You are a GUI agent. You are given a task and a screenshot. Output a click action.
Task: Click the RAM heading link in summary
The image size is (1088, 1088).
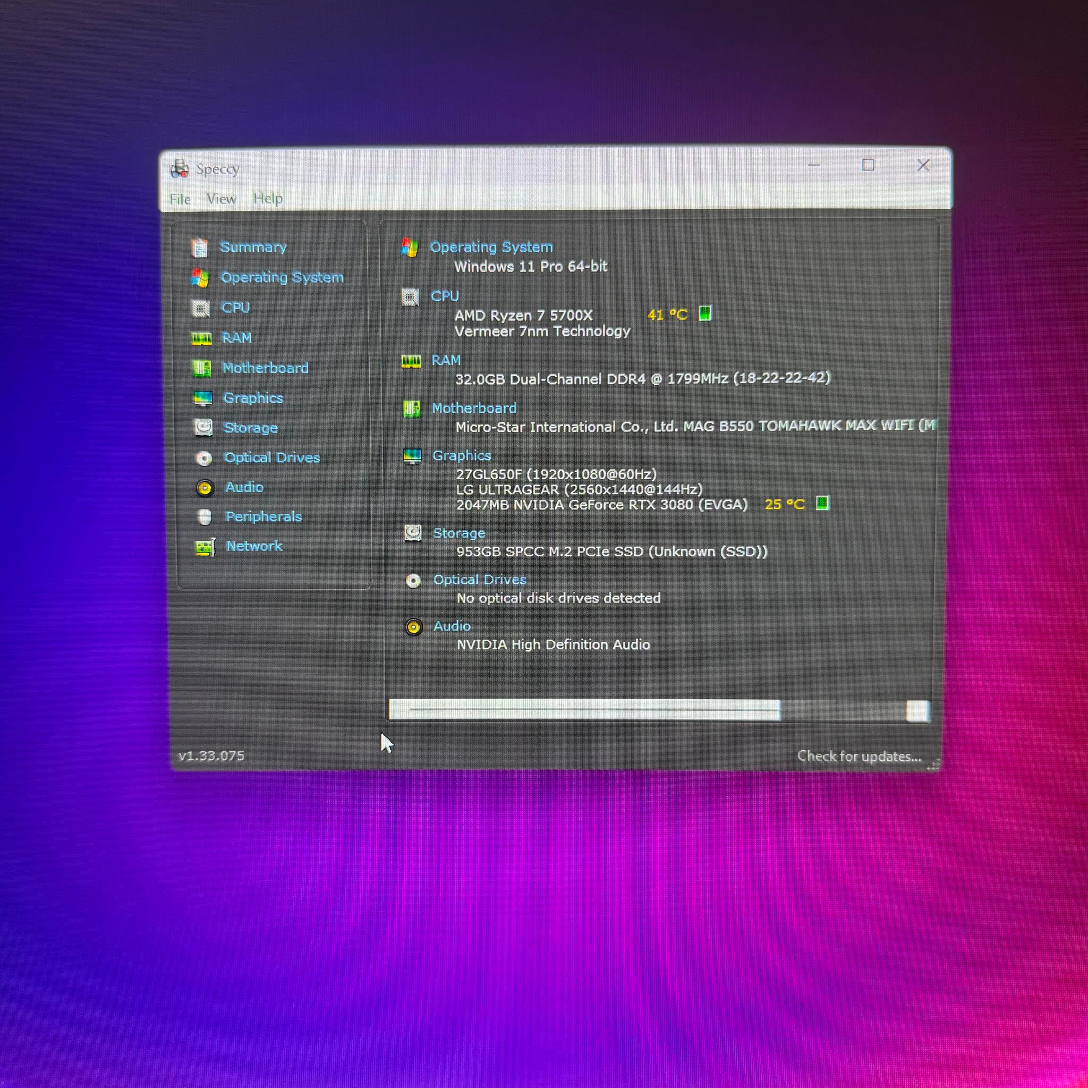pos(446,360)
